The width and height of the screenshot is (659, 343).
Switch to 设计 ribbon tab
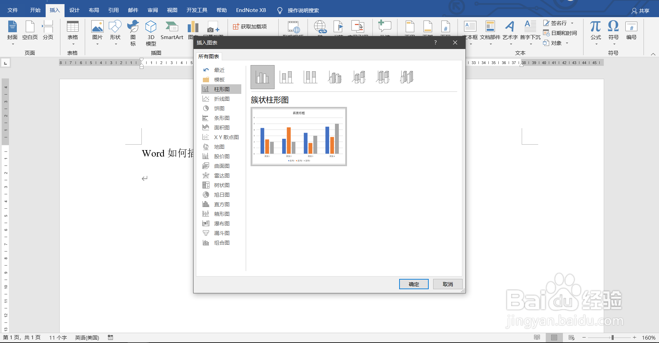click(74, 10)
